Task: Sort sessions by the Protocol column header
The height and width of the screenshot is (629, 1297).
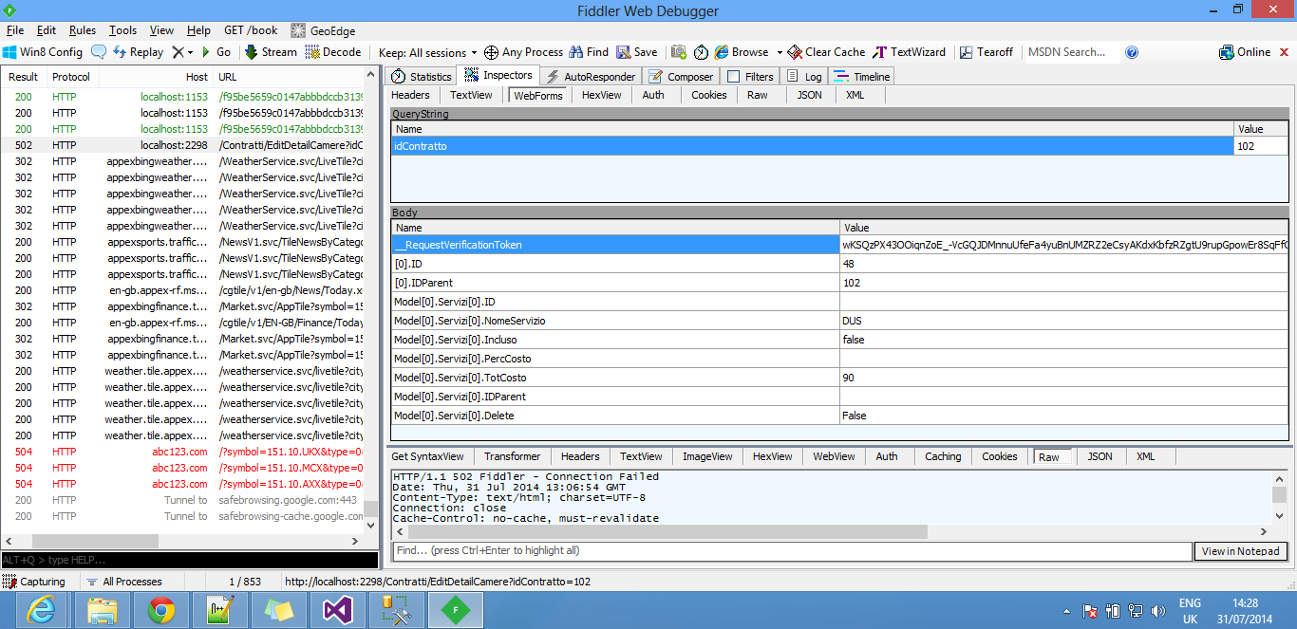Action: [71, 77]
